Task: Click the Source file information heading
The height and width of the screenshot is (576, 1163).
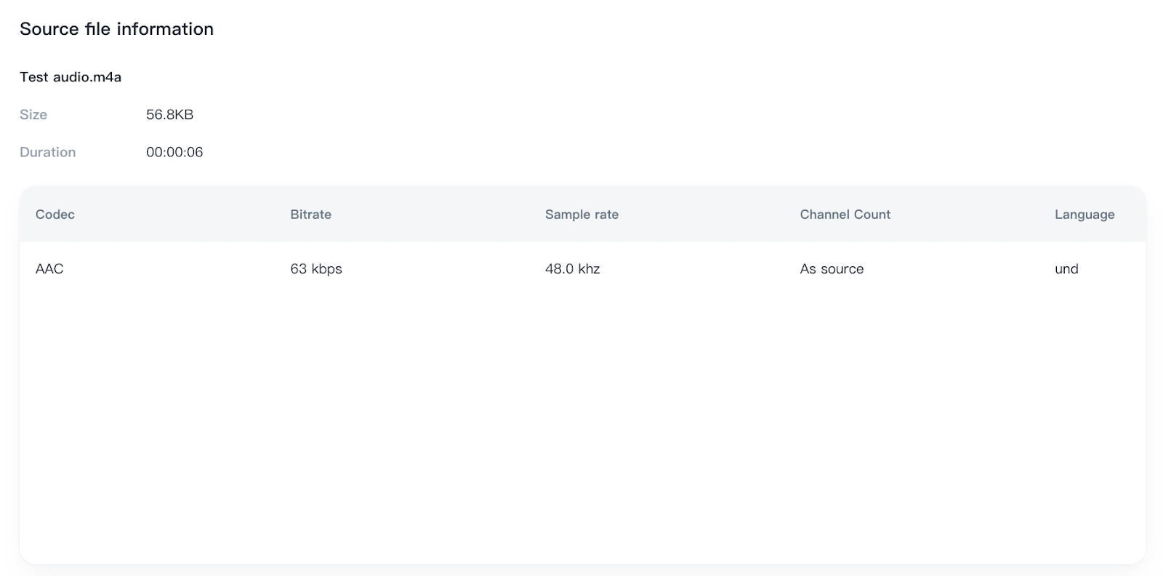Action: point(116,29)
